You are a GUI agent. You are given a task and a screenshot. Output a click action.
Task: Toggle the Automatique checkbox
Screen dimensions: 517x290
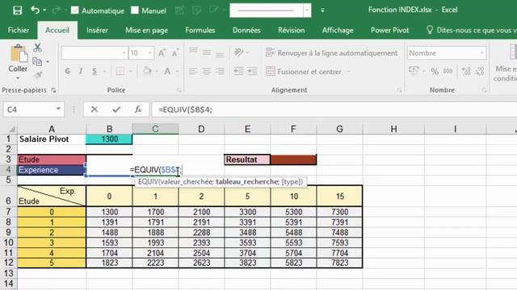(75, 10)
